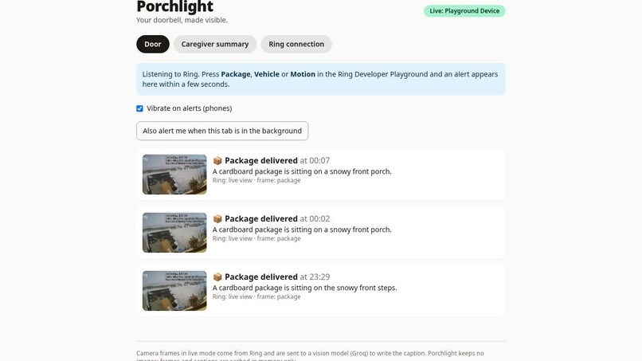The image size is (642, 361).
Task: Open the 23:29 package alert thumbnail
Action: (x=174, y=291)
